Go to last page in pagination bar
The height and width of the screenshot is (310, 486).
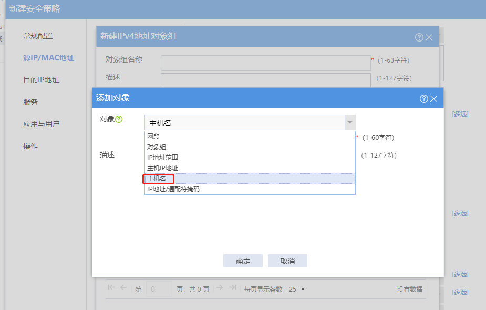[233, 287]
